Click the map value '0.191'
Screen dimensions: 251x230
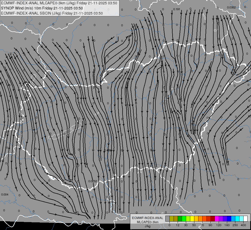pos(177,9)
